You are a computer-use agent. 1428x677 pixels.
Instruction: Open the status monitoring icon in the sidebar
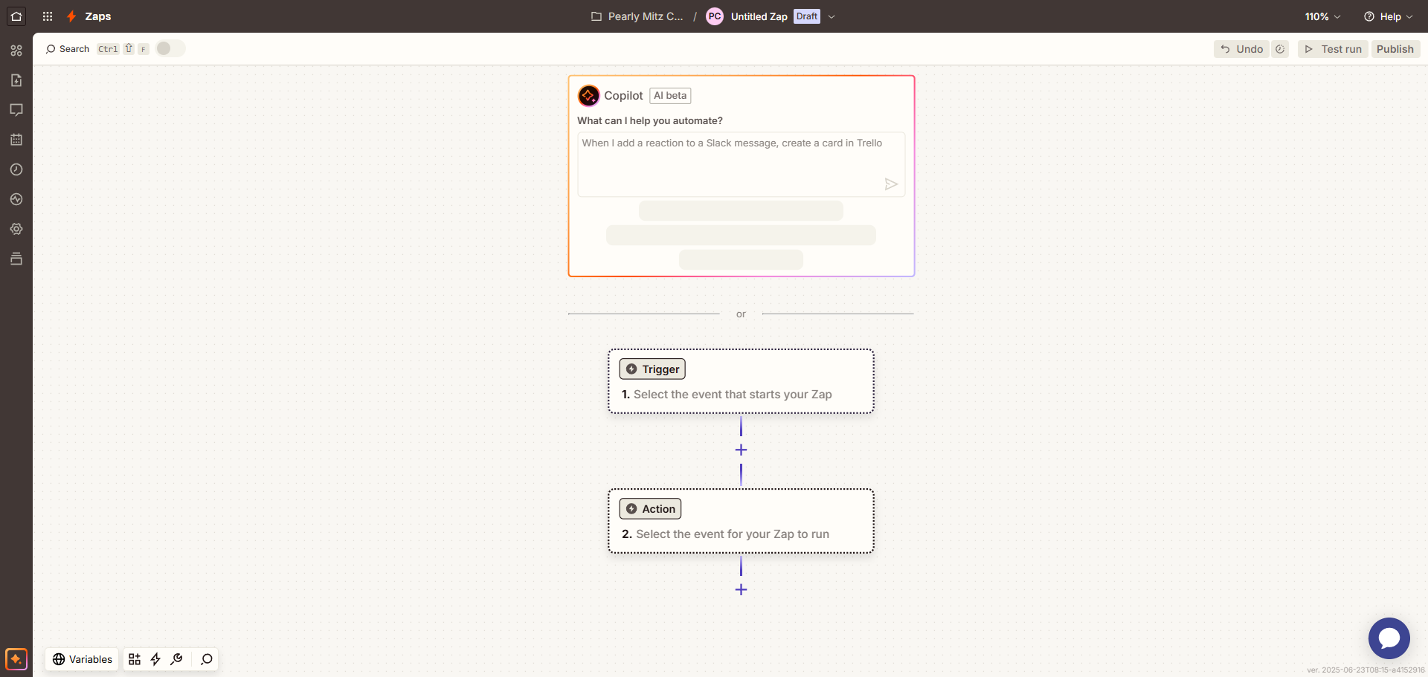(x=16, y=199)
